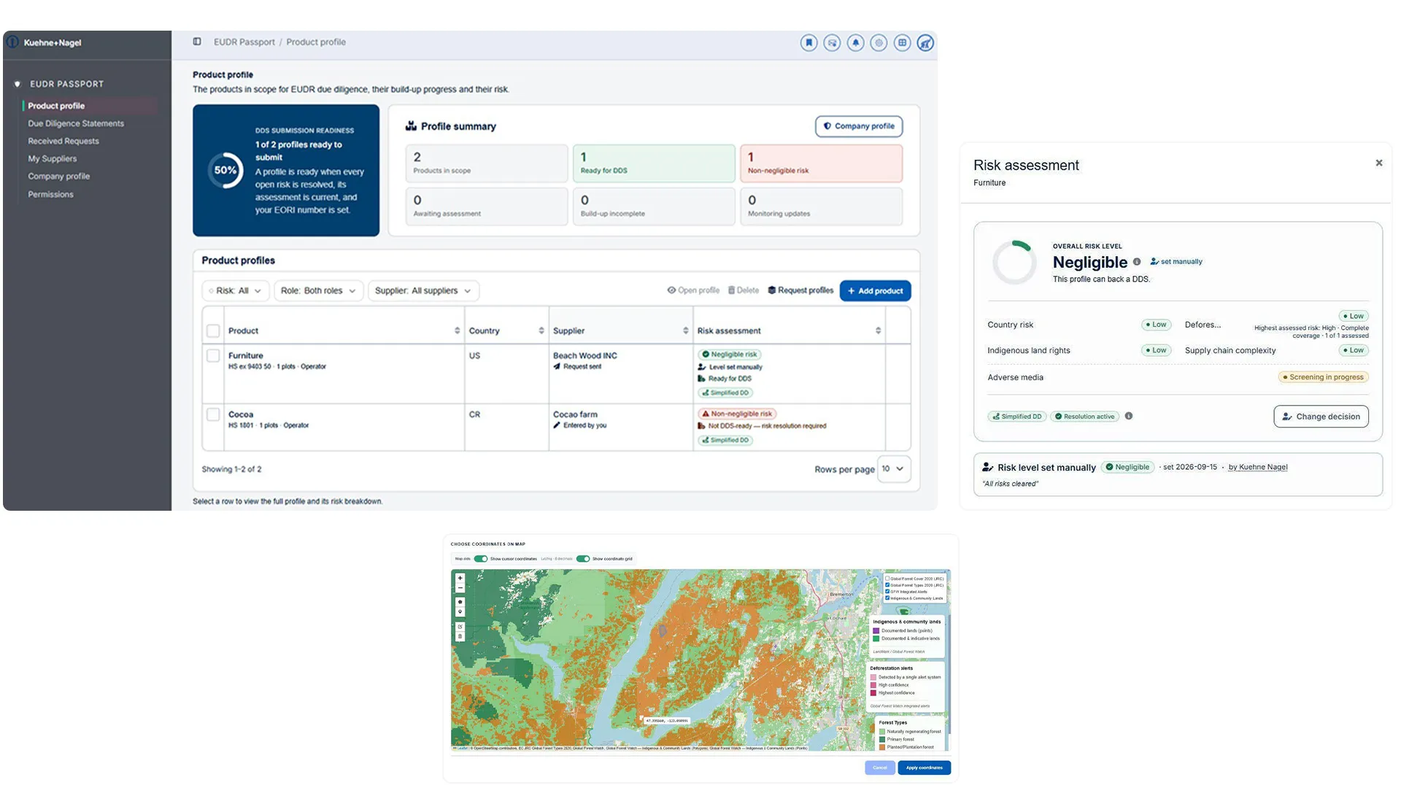1401x788 pixels.
Task: Open the apps grid icon in the top bar
Action: pos(902,43)
